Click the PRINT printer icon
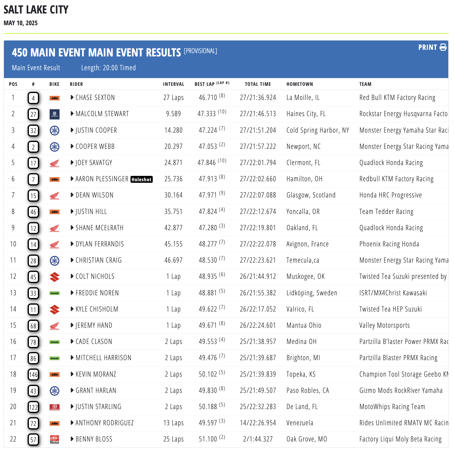Screen dimensions: 454x455 (x=443, y=47)
